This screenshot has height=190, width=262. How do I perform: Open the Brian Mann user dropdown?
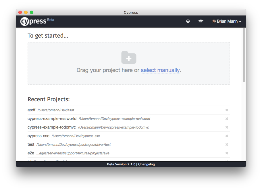click(227, 21)
